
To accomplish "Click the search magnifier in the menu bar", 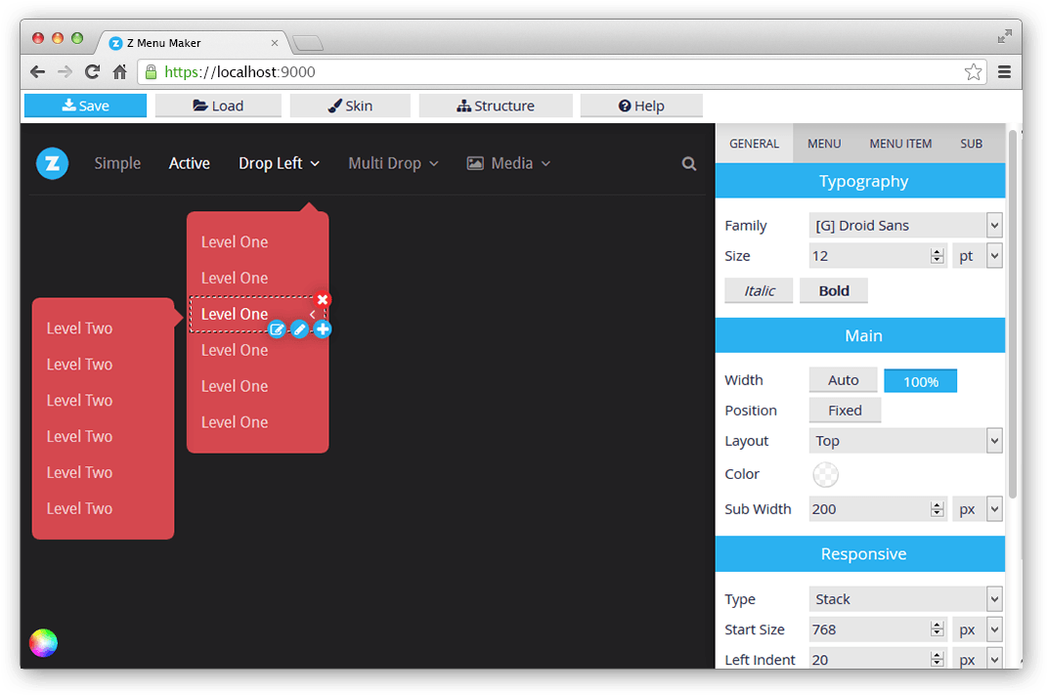I will click(x=689, y=163).
